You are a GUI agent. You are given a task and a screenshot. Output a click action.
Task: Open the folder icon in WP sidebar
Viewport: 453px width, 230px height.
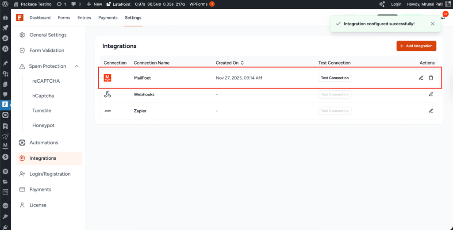click(x=5, y=181)
